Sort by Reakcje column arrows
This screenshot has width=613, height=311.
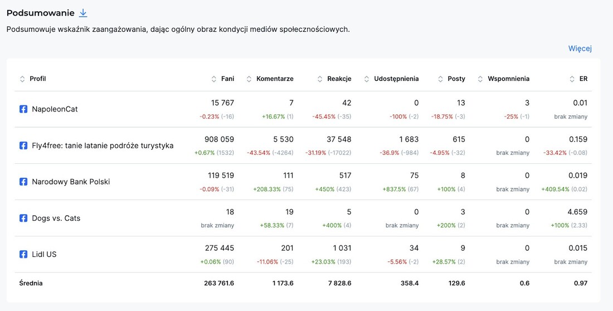point(320,79)
